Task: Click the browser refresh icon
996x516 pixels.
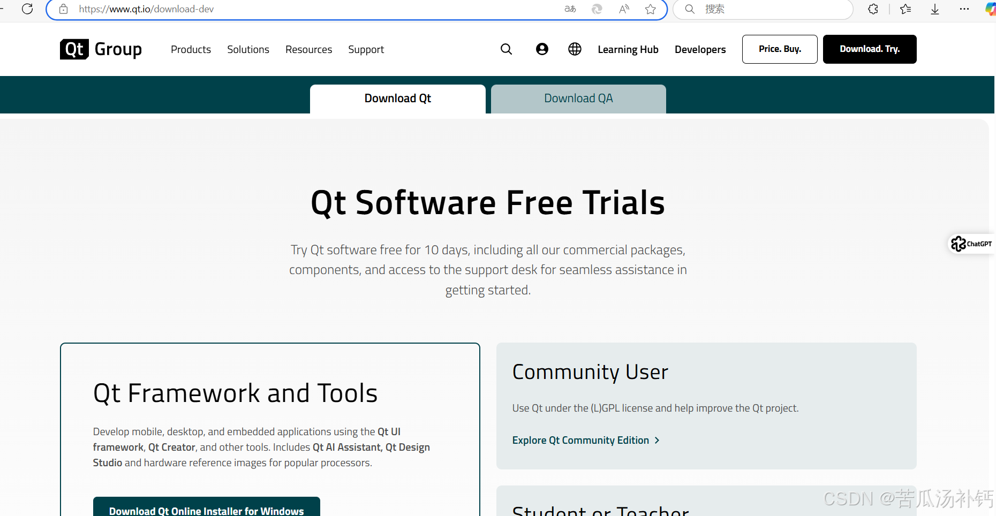Action: (x=27, y=9)
